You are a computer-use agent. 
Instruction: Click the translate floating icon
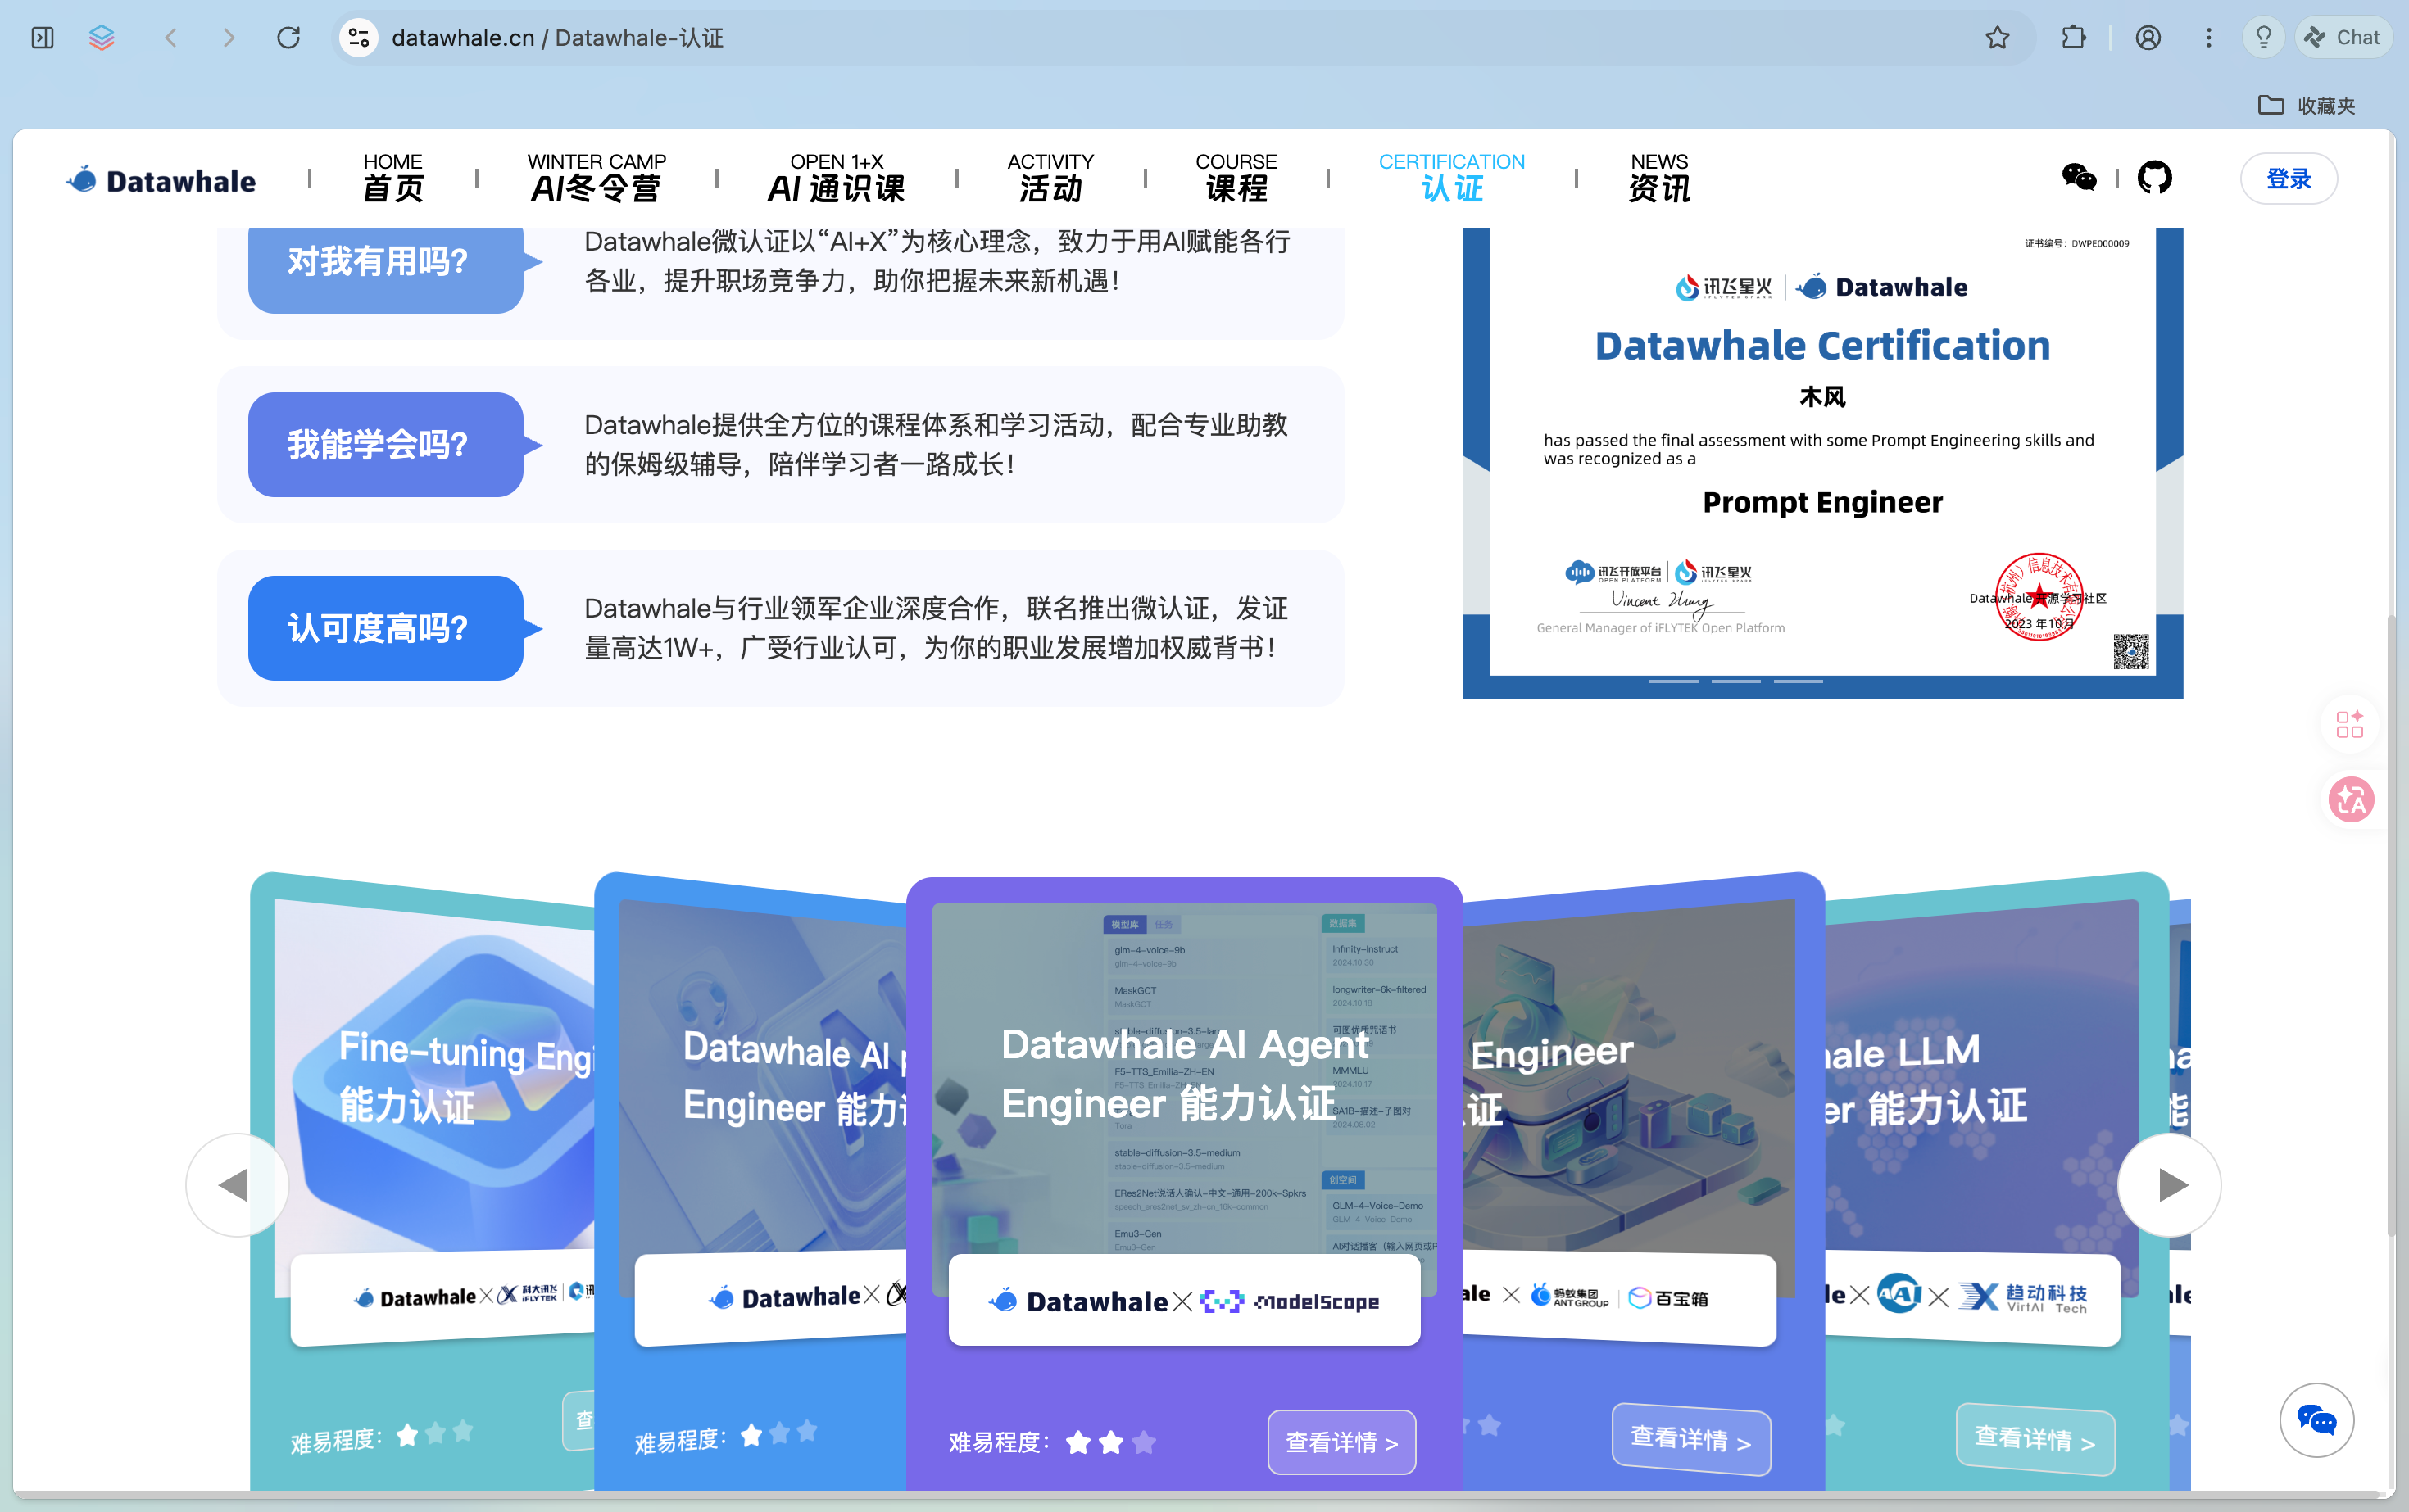pyautogui.click(x=2350, y=800)
